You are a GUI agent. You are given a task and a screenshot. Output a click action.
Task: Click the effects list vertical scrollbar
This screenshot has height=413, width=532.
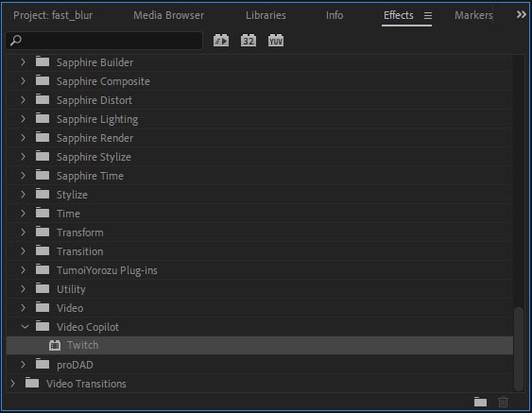coord(519,349)
